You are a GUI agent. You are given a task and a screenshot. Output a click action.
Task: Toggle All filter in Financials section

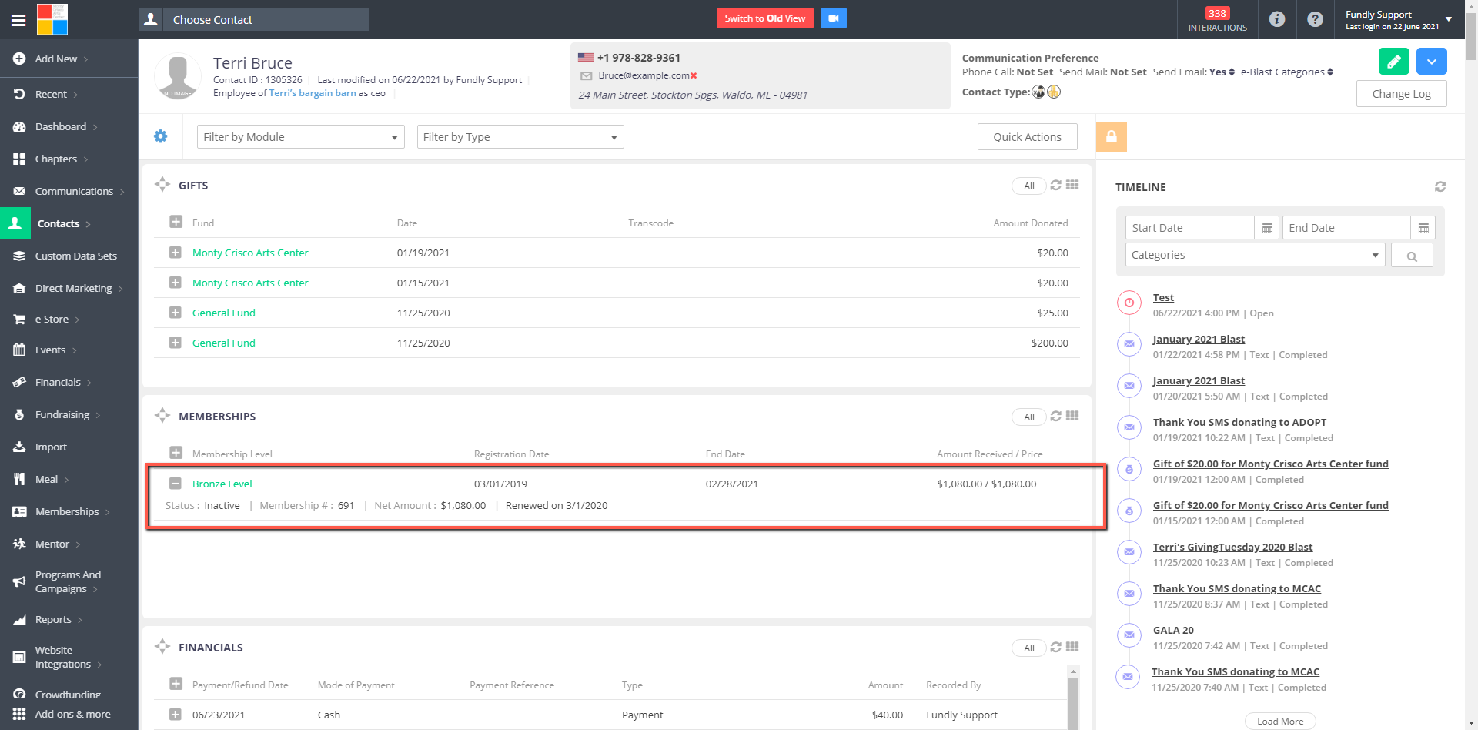[1029, 648]
